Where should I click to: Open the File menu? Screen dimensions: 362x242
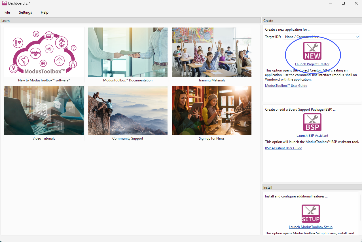(7, 12)
